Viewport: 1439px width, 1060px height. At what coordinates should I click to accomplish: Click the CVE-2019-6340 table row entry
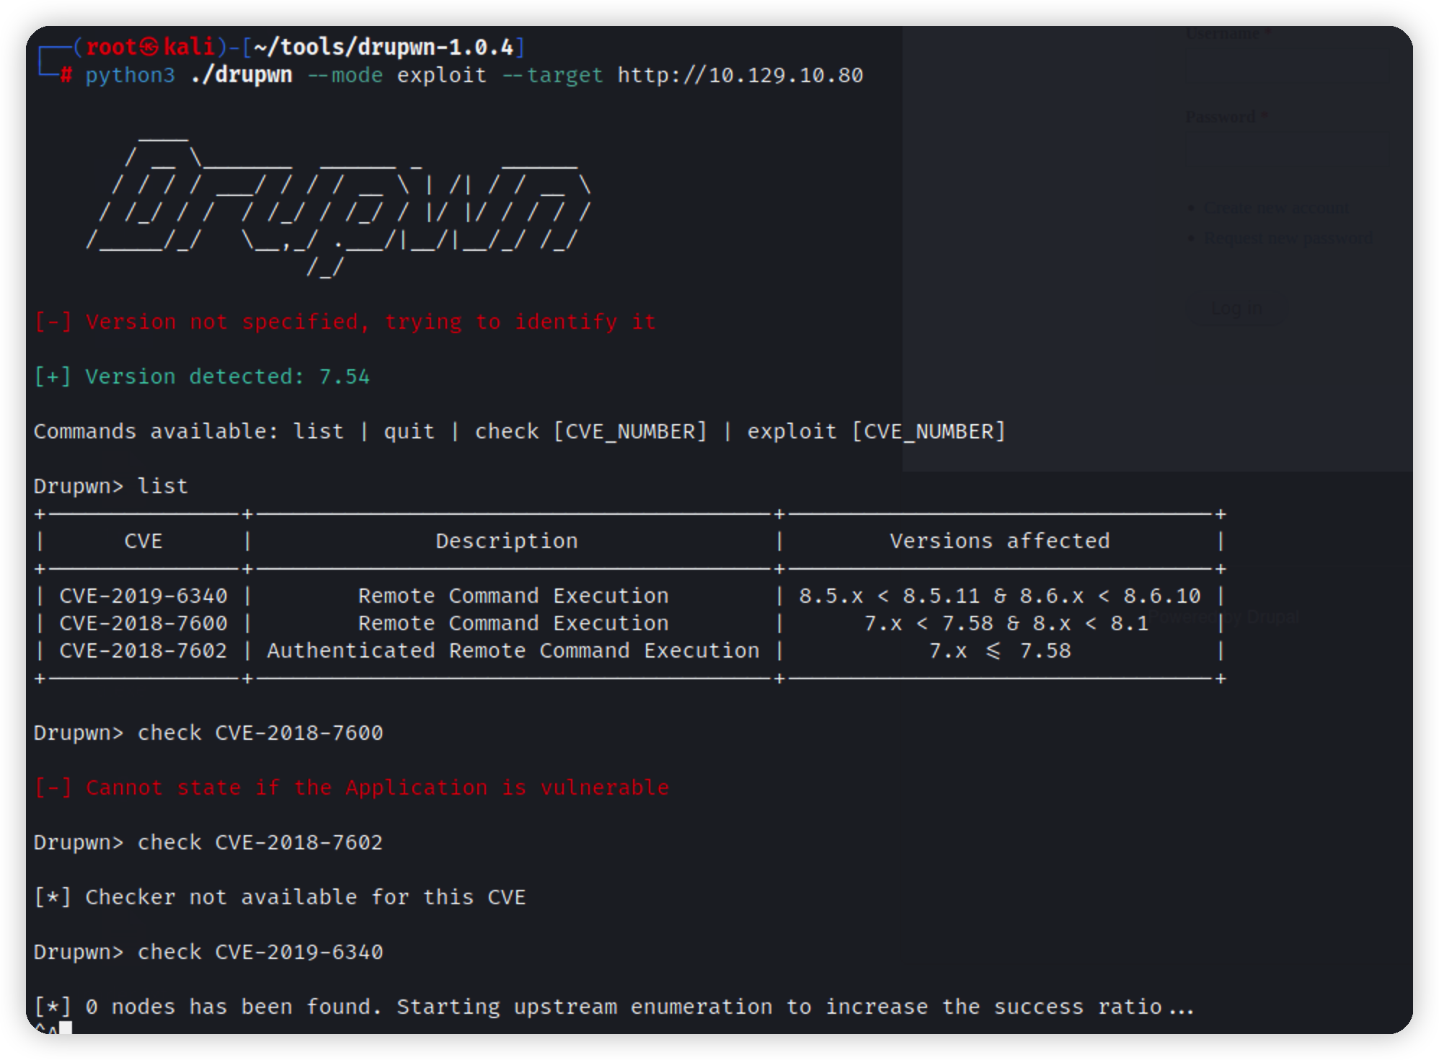(x=143, y=596)
